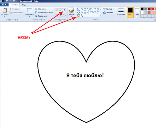Select the Text tool (A icon)
Image resolution: width=156 pixels, height=127 pixels.
[64, 10]
